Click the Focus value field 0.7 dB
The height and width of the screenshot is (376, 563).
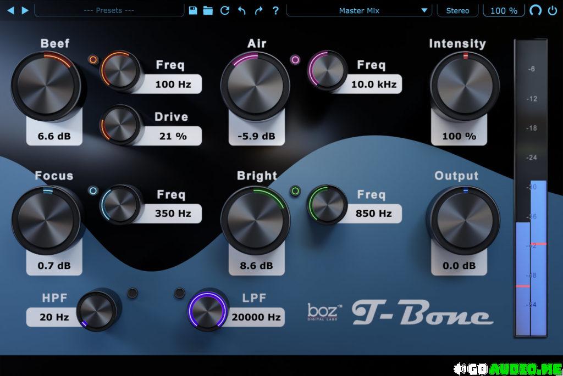coord(54,266)
